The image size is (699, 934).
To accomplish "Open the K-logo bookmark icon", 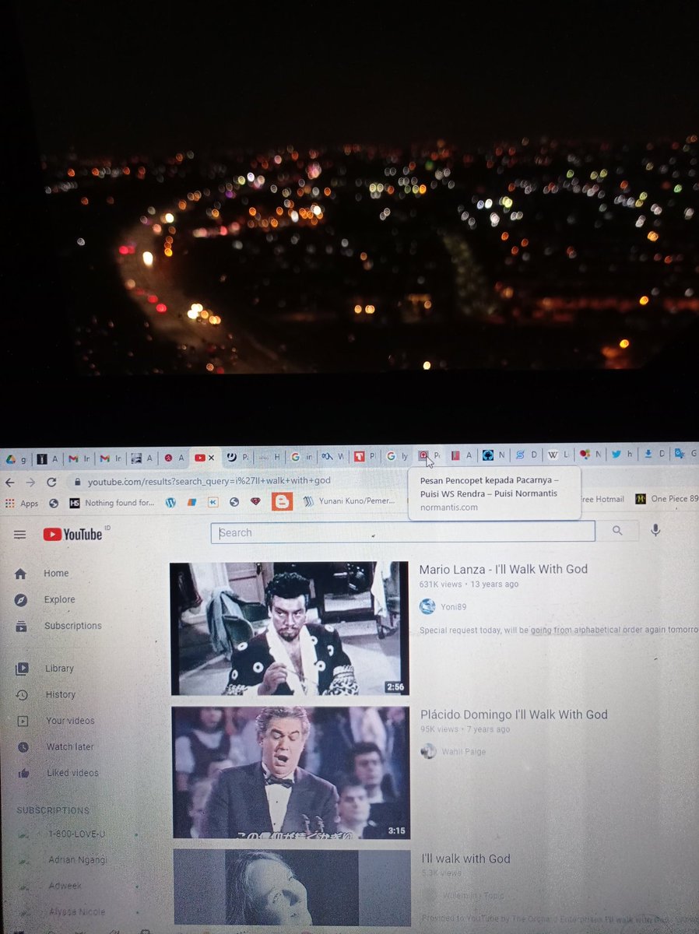I will [213, 503].
